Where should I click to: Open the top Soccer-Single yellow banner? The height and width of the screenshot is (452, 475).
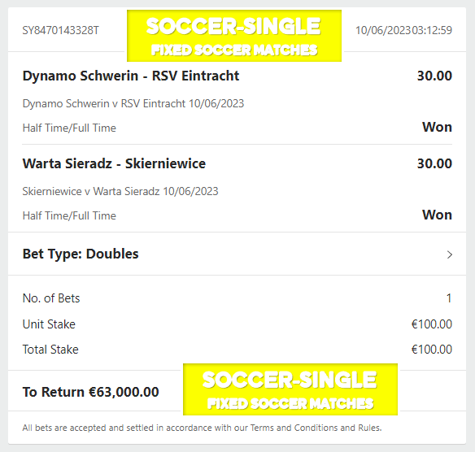pyautogui.click(x=234, y=36)
